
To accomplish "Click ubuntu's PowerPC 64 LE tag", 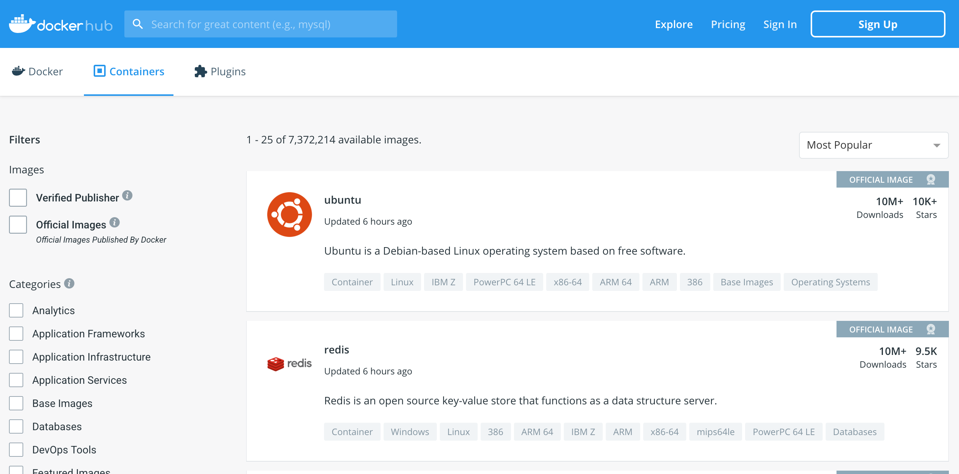I will (x=505, y=282).
